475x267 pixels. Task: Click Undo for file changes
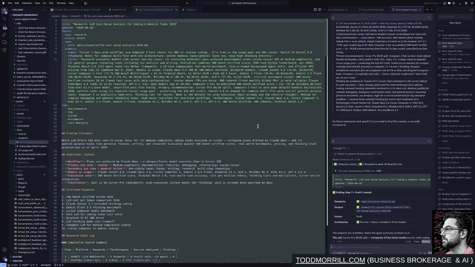(408, 241)
